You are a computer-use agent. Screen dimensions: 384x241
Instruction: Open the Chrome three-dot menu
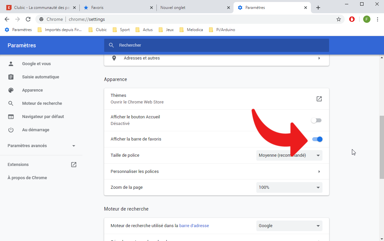point(377,19)
